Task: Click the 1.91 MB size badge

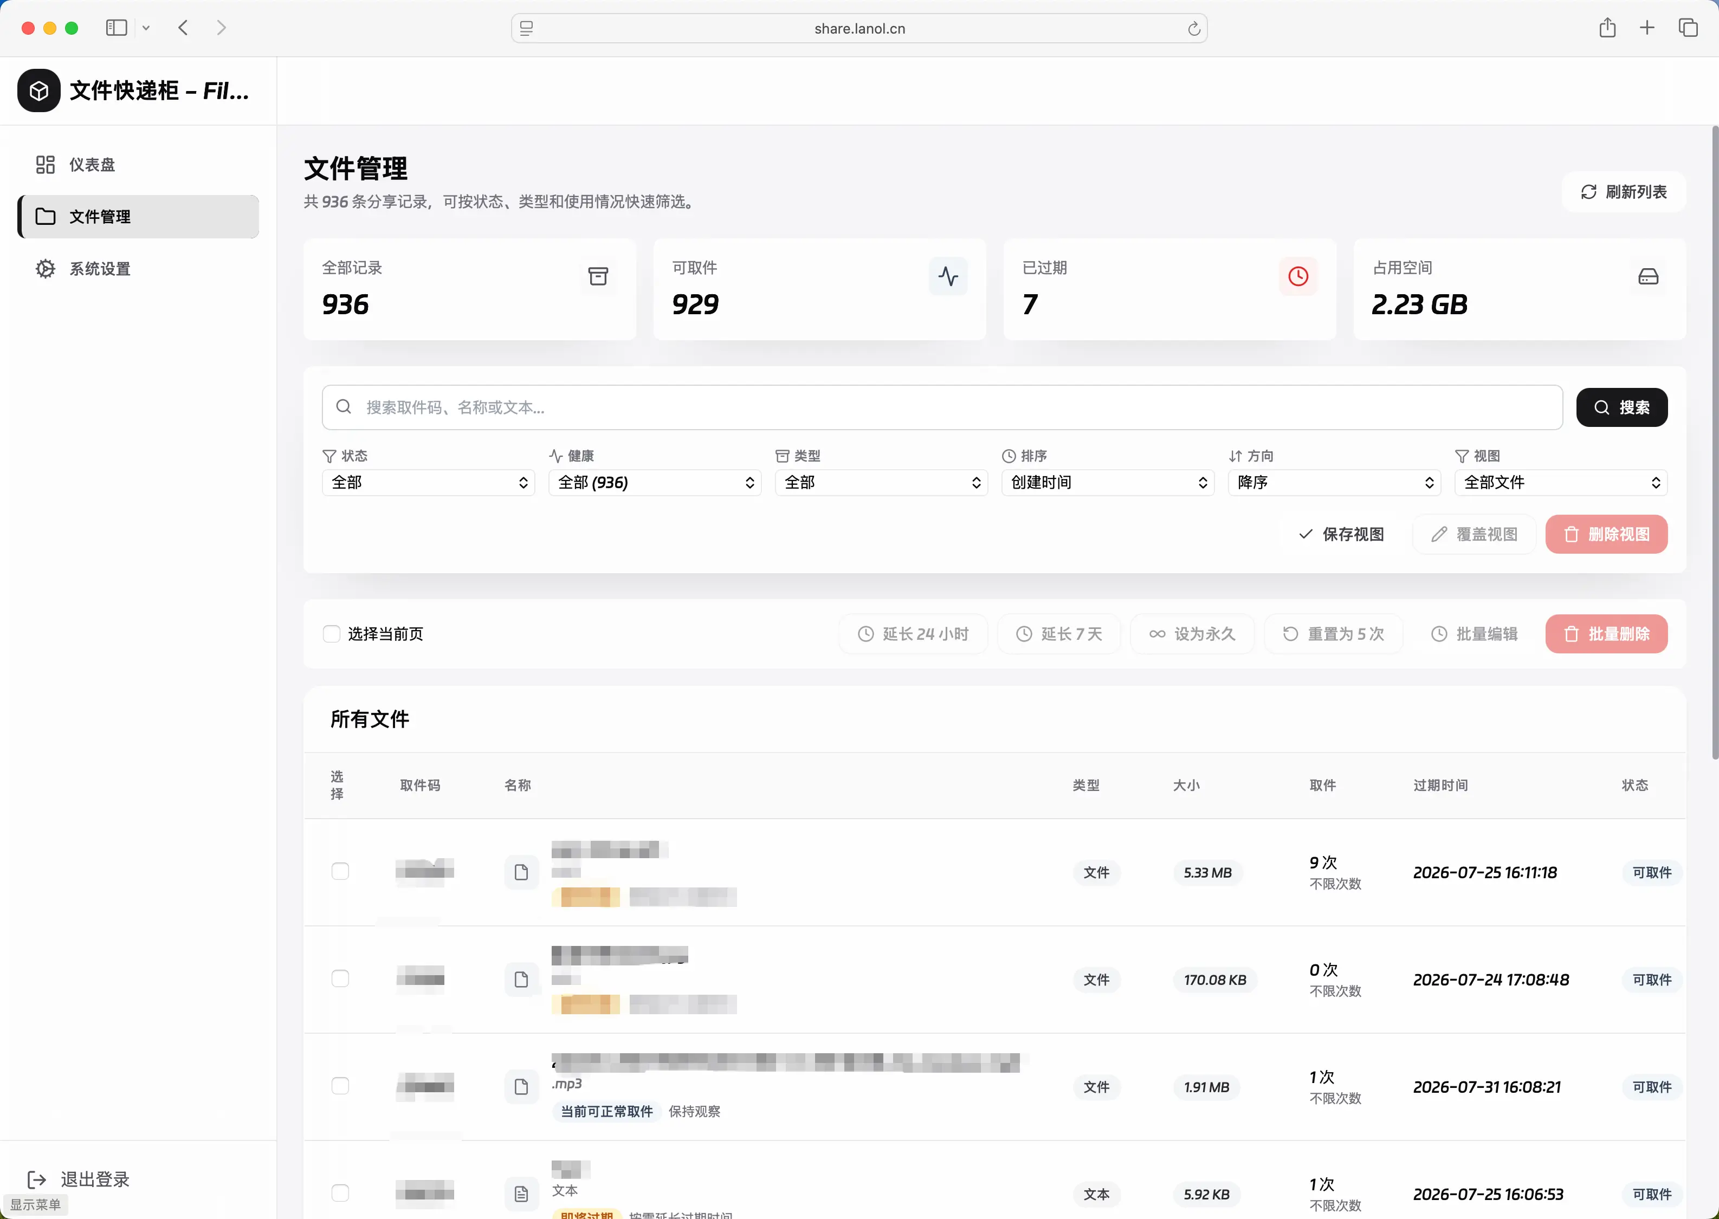Action: pyautogui.click(x=1206, y=1088)
